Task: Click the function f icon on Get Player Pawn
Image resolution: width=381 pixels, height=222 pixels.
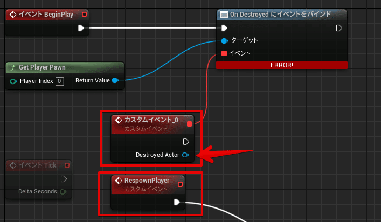Action: pos(13,67)
